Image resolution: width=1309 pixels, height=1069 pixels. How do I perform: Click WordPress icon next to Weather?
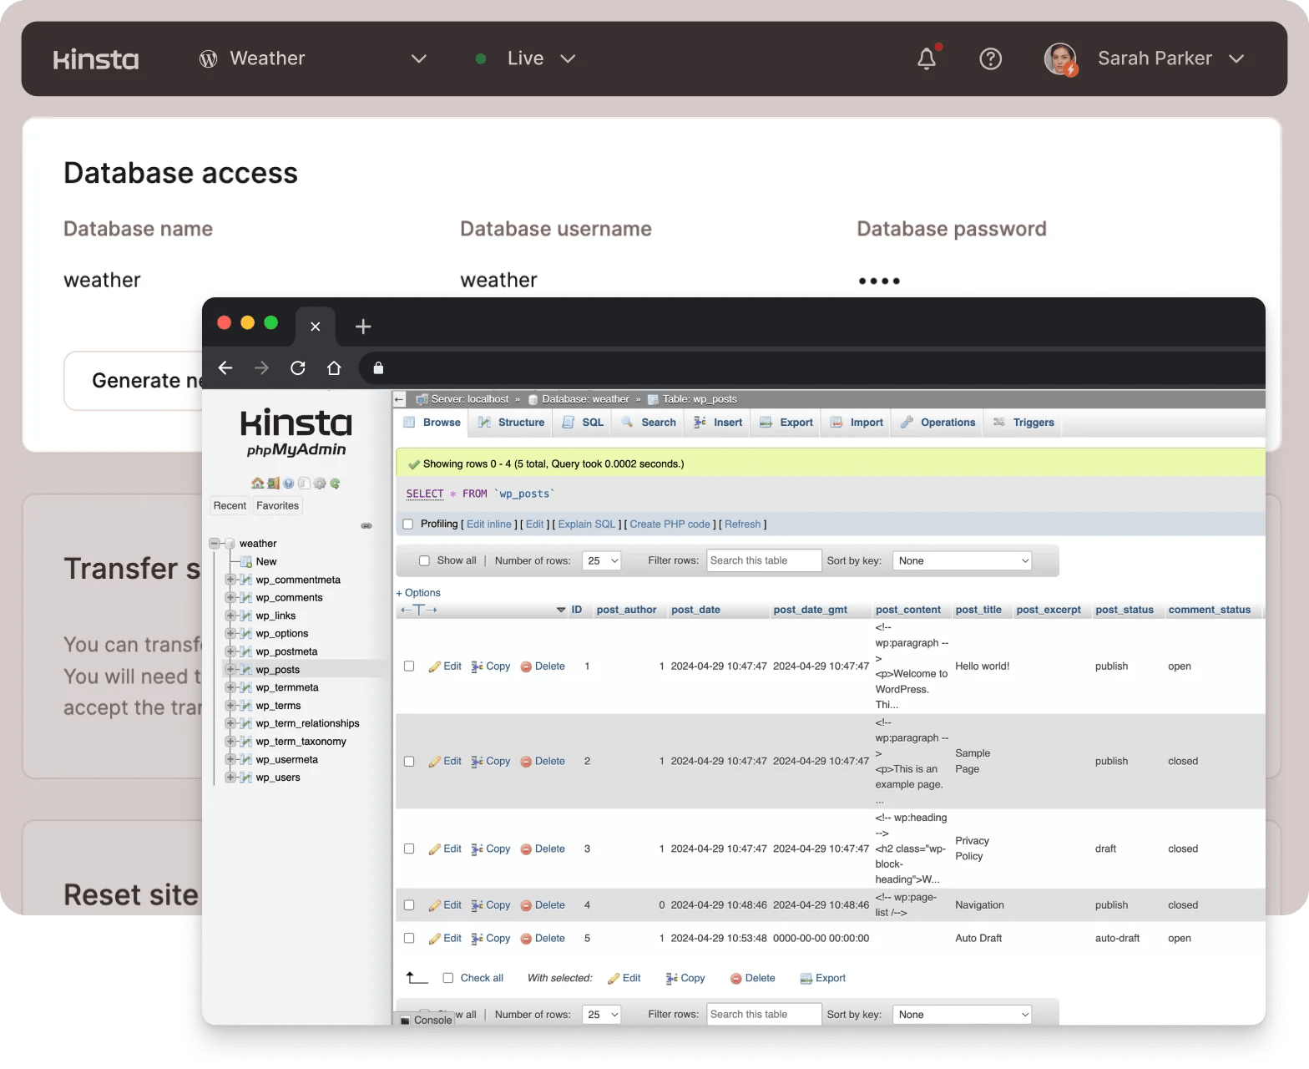point(209,58)
